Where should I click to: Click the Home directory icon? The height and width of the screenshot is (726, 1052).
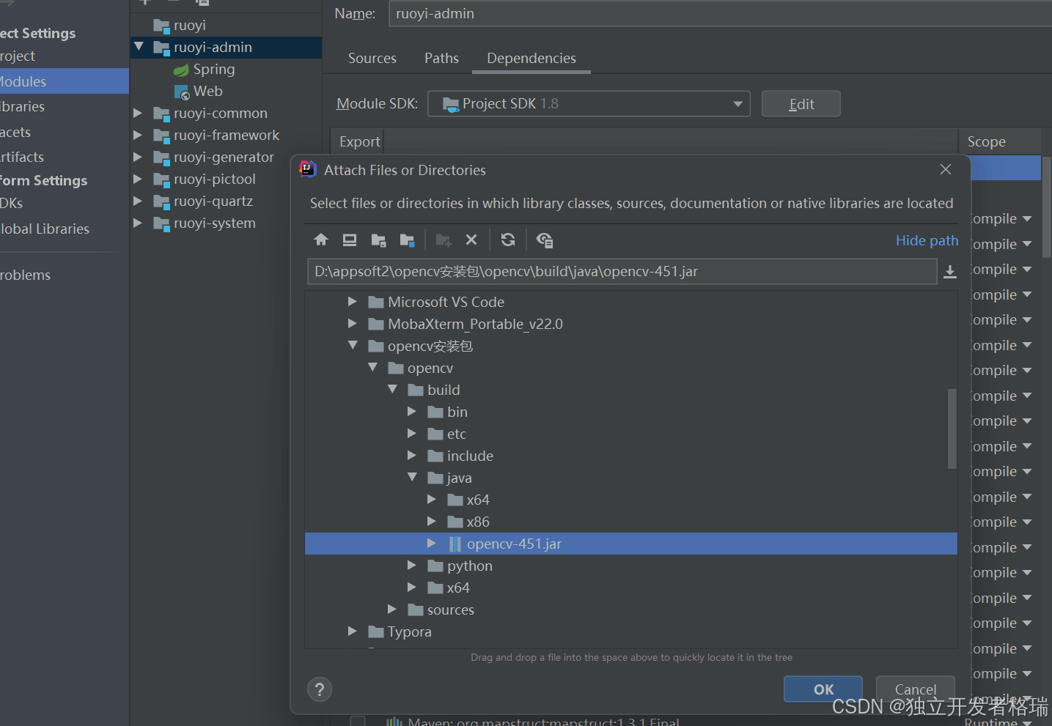coord(321,240)
